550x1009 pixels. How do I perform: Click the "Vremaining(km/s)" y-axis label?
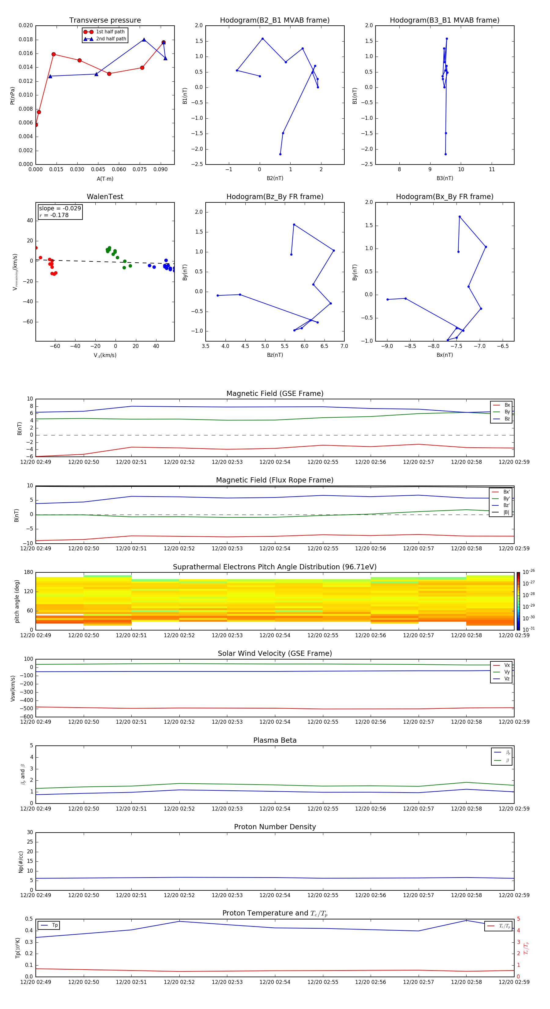point(15,272)
